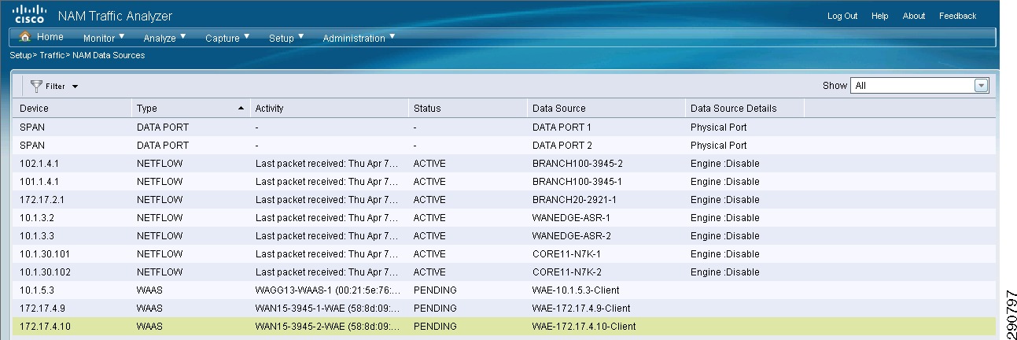Viewport: 1017px width, 340px height.
Task: Sort by Type column header
Action: 190,109
